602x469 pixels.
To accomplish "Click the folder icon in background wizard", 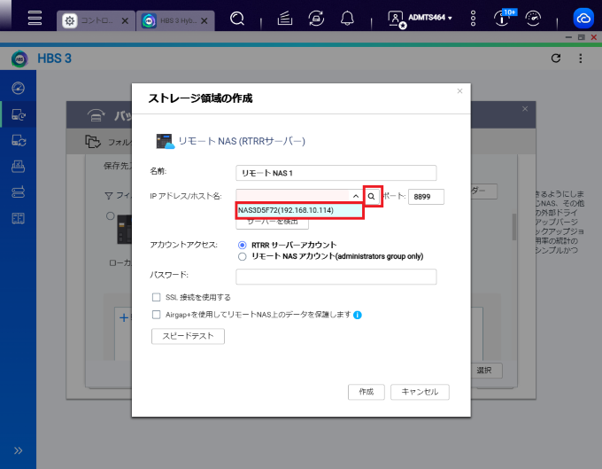I will [93, 142].
